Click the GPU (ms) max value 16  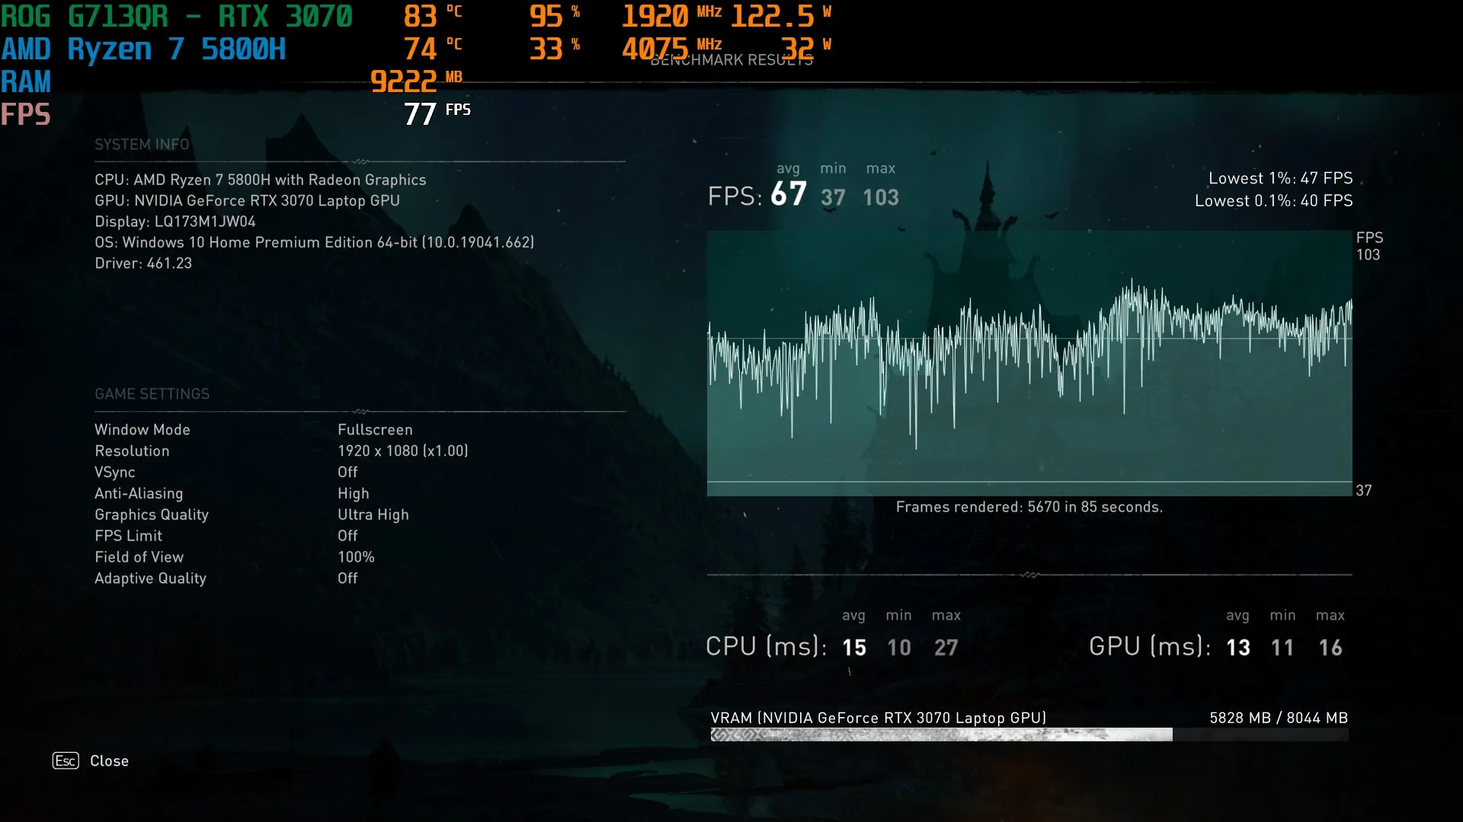tap(1330, 648)
